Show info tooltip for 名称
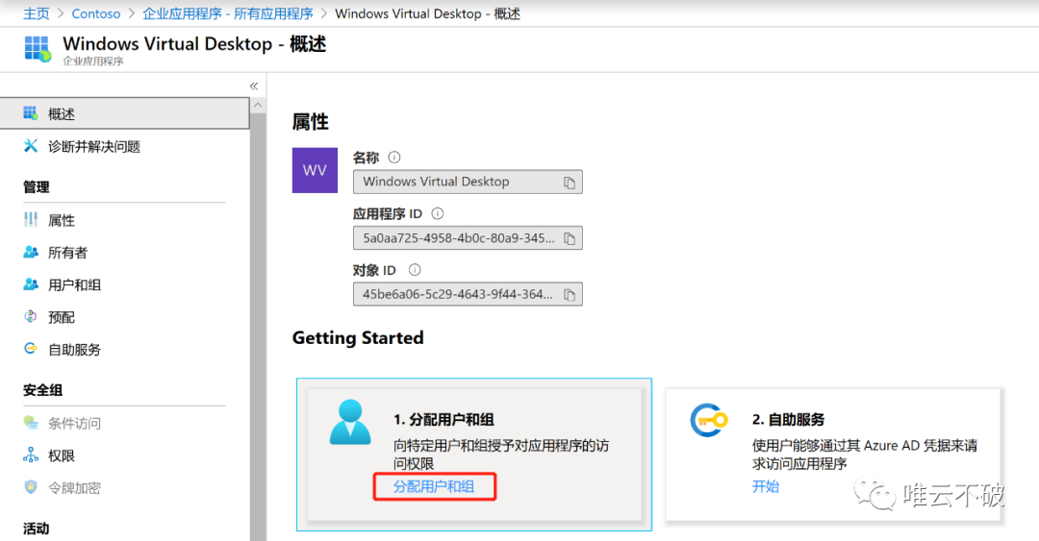Screen dimensions: 1039x541 coord(394,157)
